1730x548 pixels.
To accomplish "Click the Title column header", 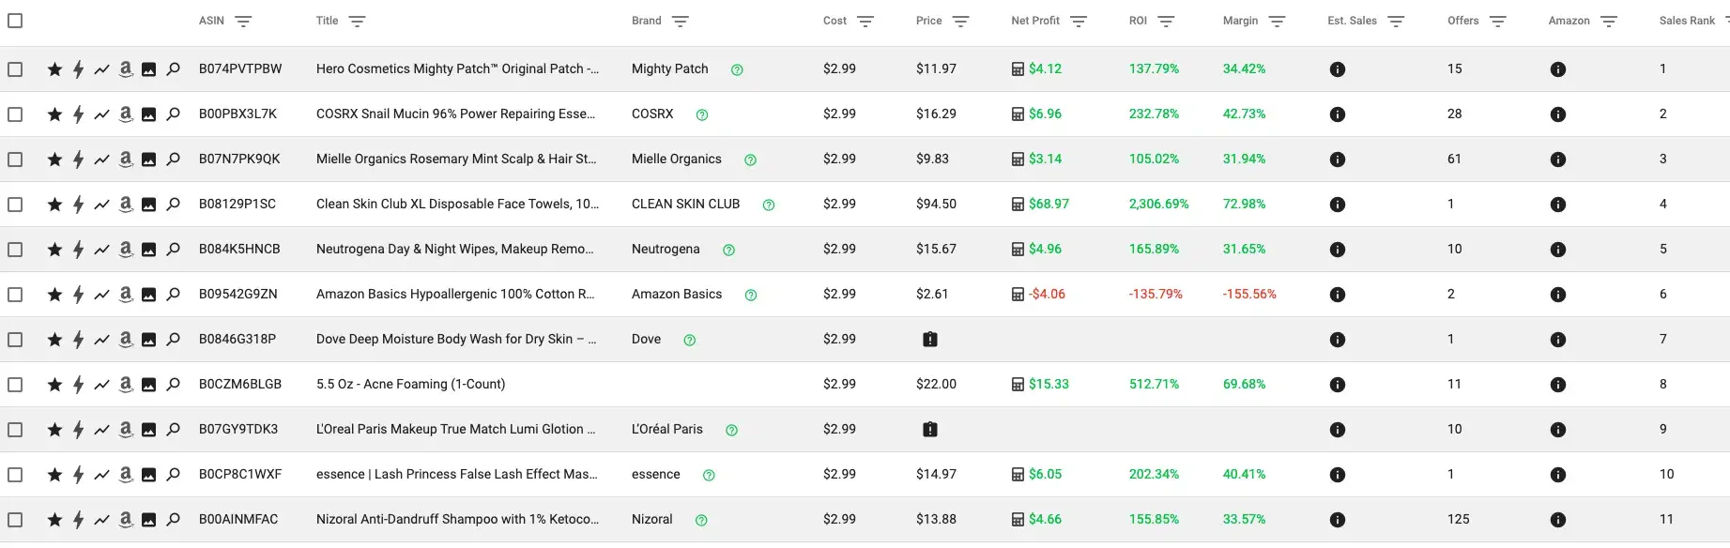I will pos(327,21).
